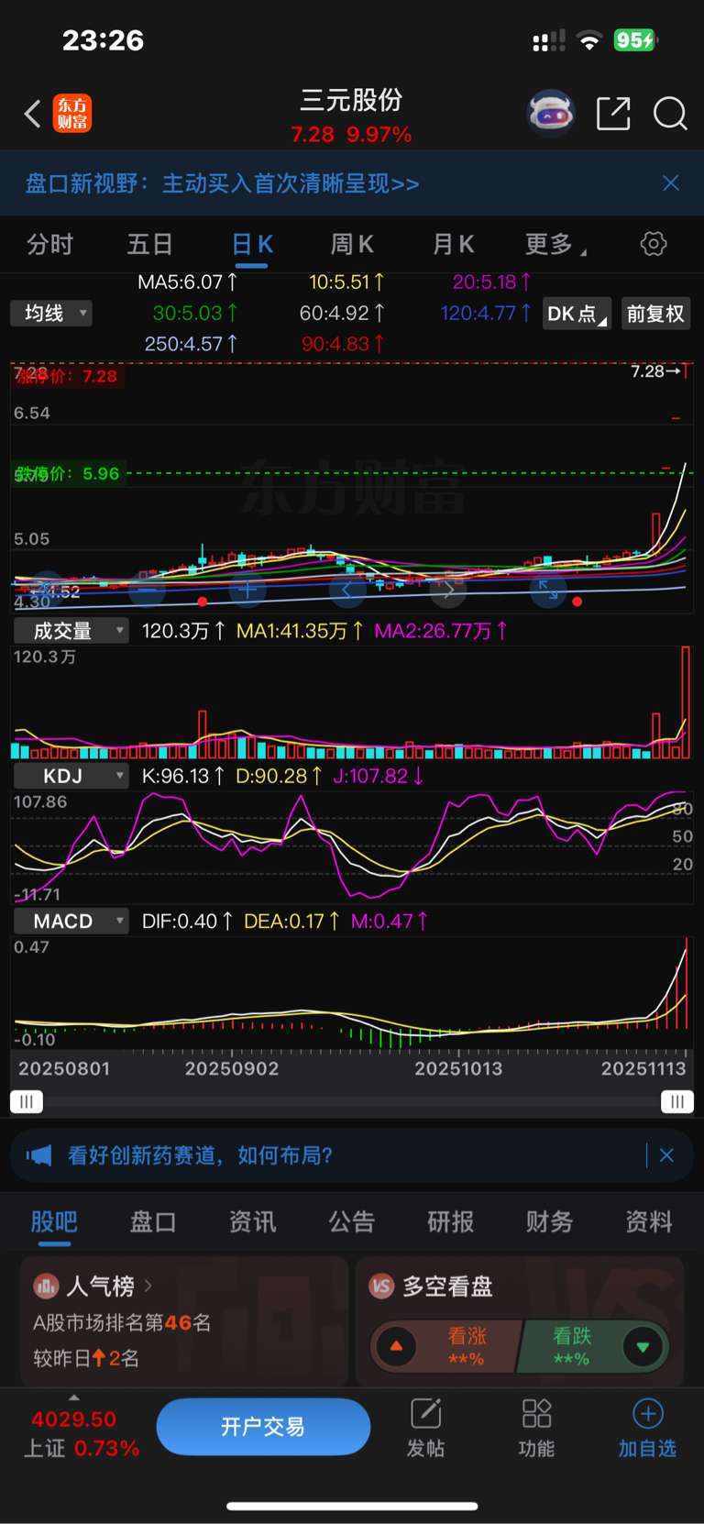
Task: Tap the A股市场排名第46名 text
Action: click(x=122, y=1322)
